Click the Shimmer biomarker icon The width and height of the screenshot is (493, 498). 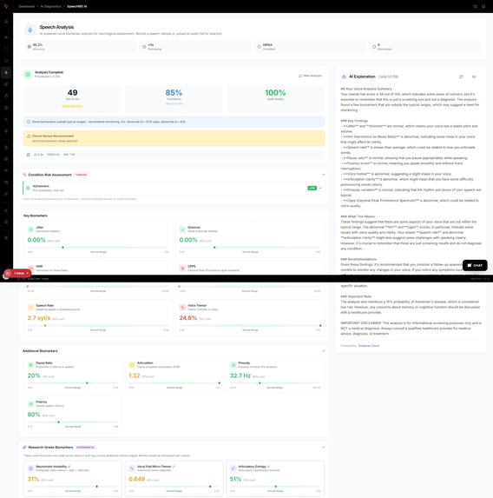(x=182, y=229)
